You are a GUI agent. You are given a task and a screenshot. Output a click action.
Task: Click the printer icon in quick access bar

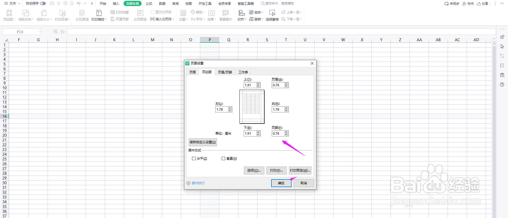pyautogui.click(x=65, y=3)
